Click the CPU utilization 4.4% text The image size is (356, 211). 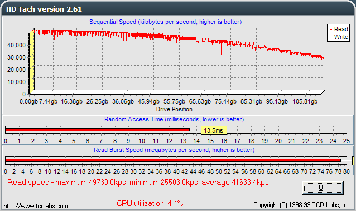(150, 203)
